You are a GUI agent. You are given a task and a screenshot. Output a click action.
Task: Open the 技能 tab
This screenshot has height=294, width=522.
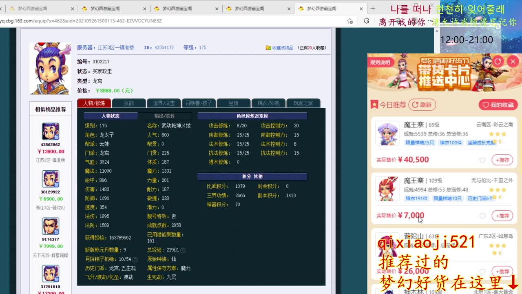tap(129, 103)
